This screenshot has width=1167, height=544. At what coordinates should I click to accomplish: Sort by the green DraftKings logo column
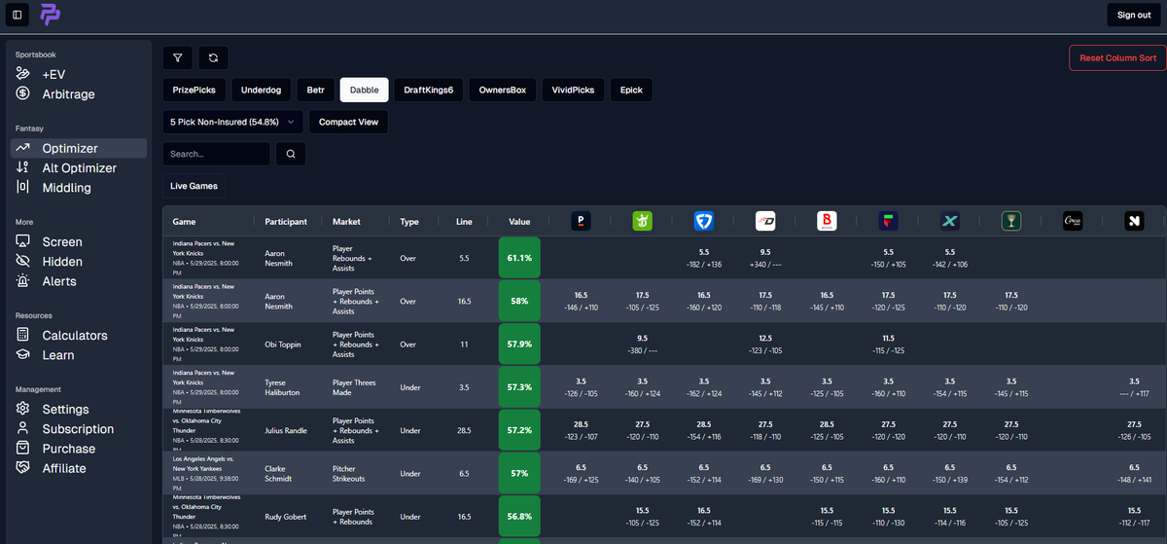[642, 221]
